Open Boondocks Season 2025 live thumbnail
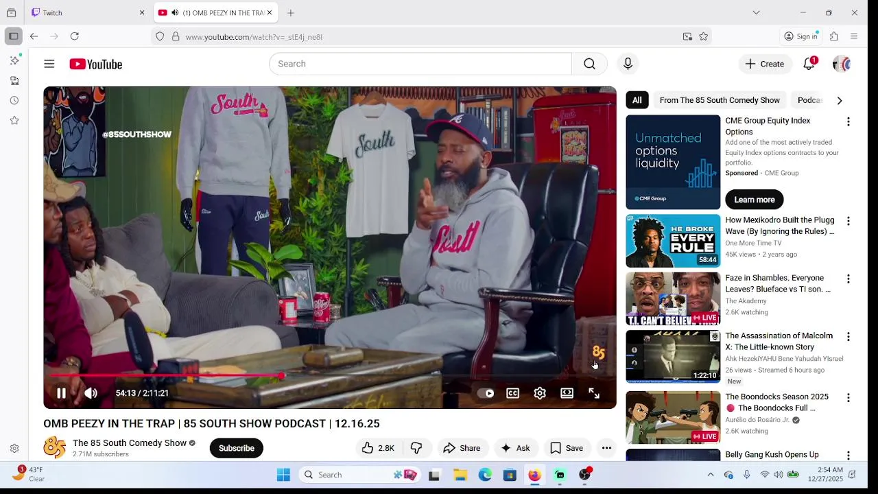This screenshot has height=494, width=878. pyautogui.click(x=673, y=417)
